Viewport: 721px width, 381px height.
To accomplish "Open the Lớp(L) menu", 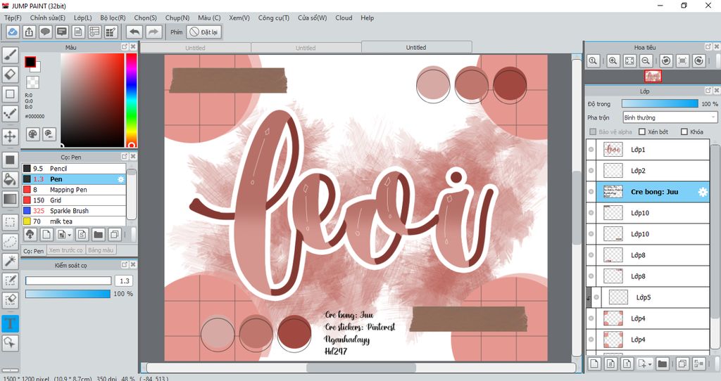I will click(x=83, y=18).
